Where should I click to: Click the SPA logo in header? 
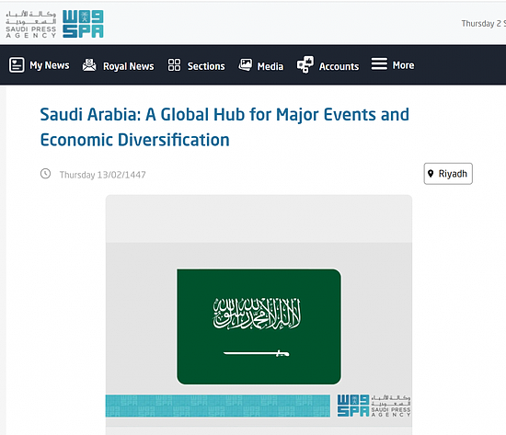pyautogui.click(x=83, y=24)
